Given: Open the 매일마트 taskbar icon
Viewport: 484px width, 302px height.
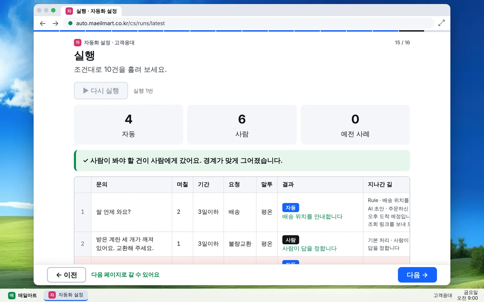Looking at the screenshot, I should coord(12,295).
